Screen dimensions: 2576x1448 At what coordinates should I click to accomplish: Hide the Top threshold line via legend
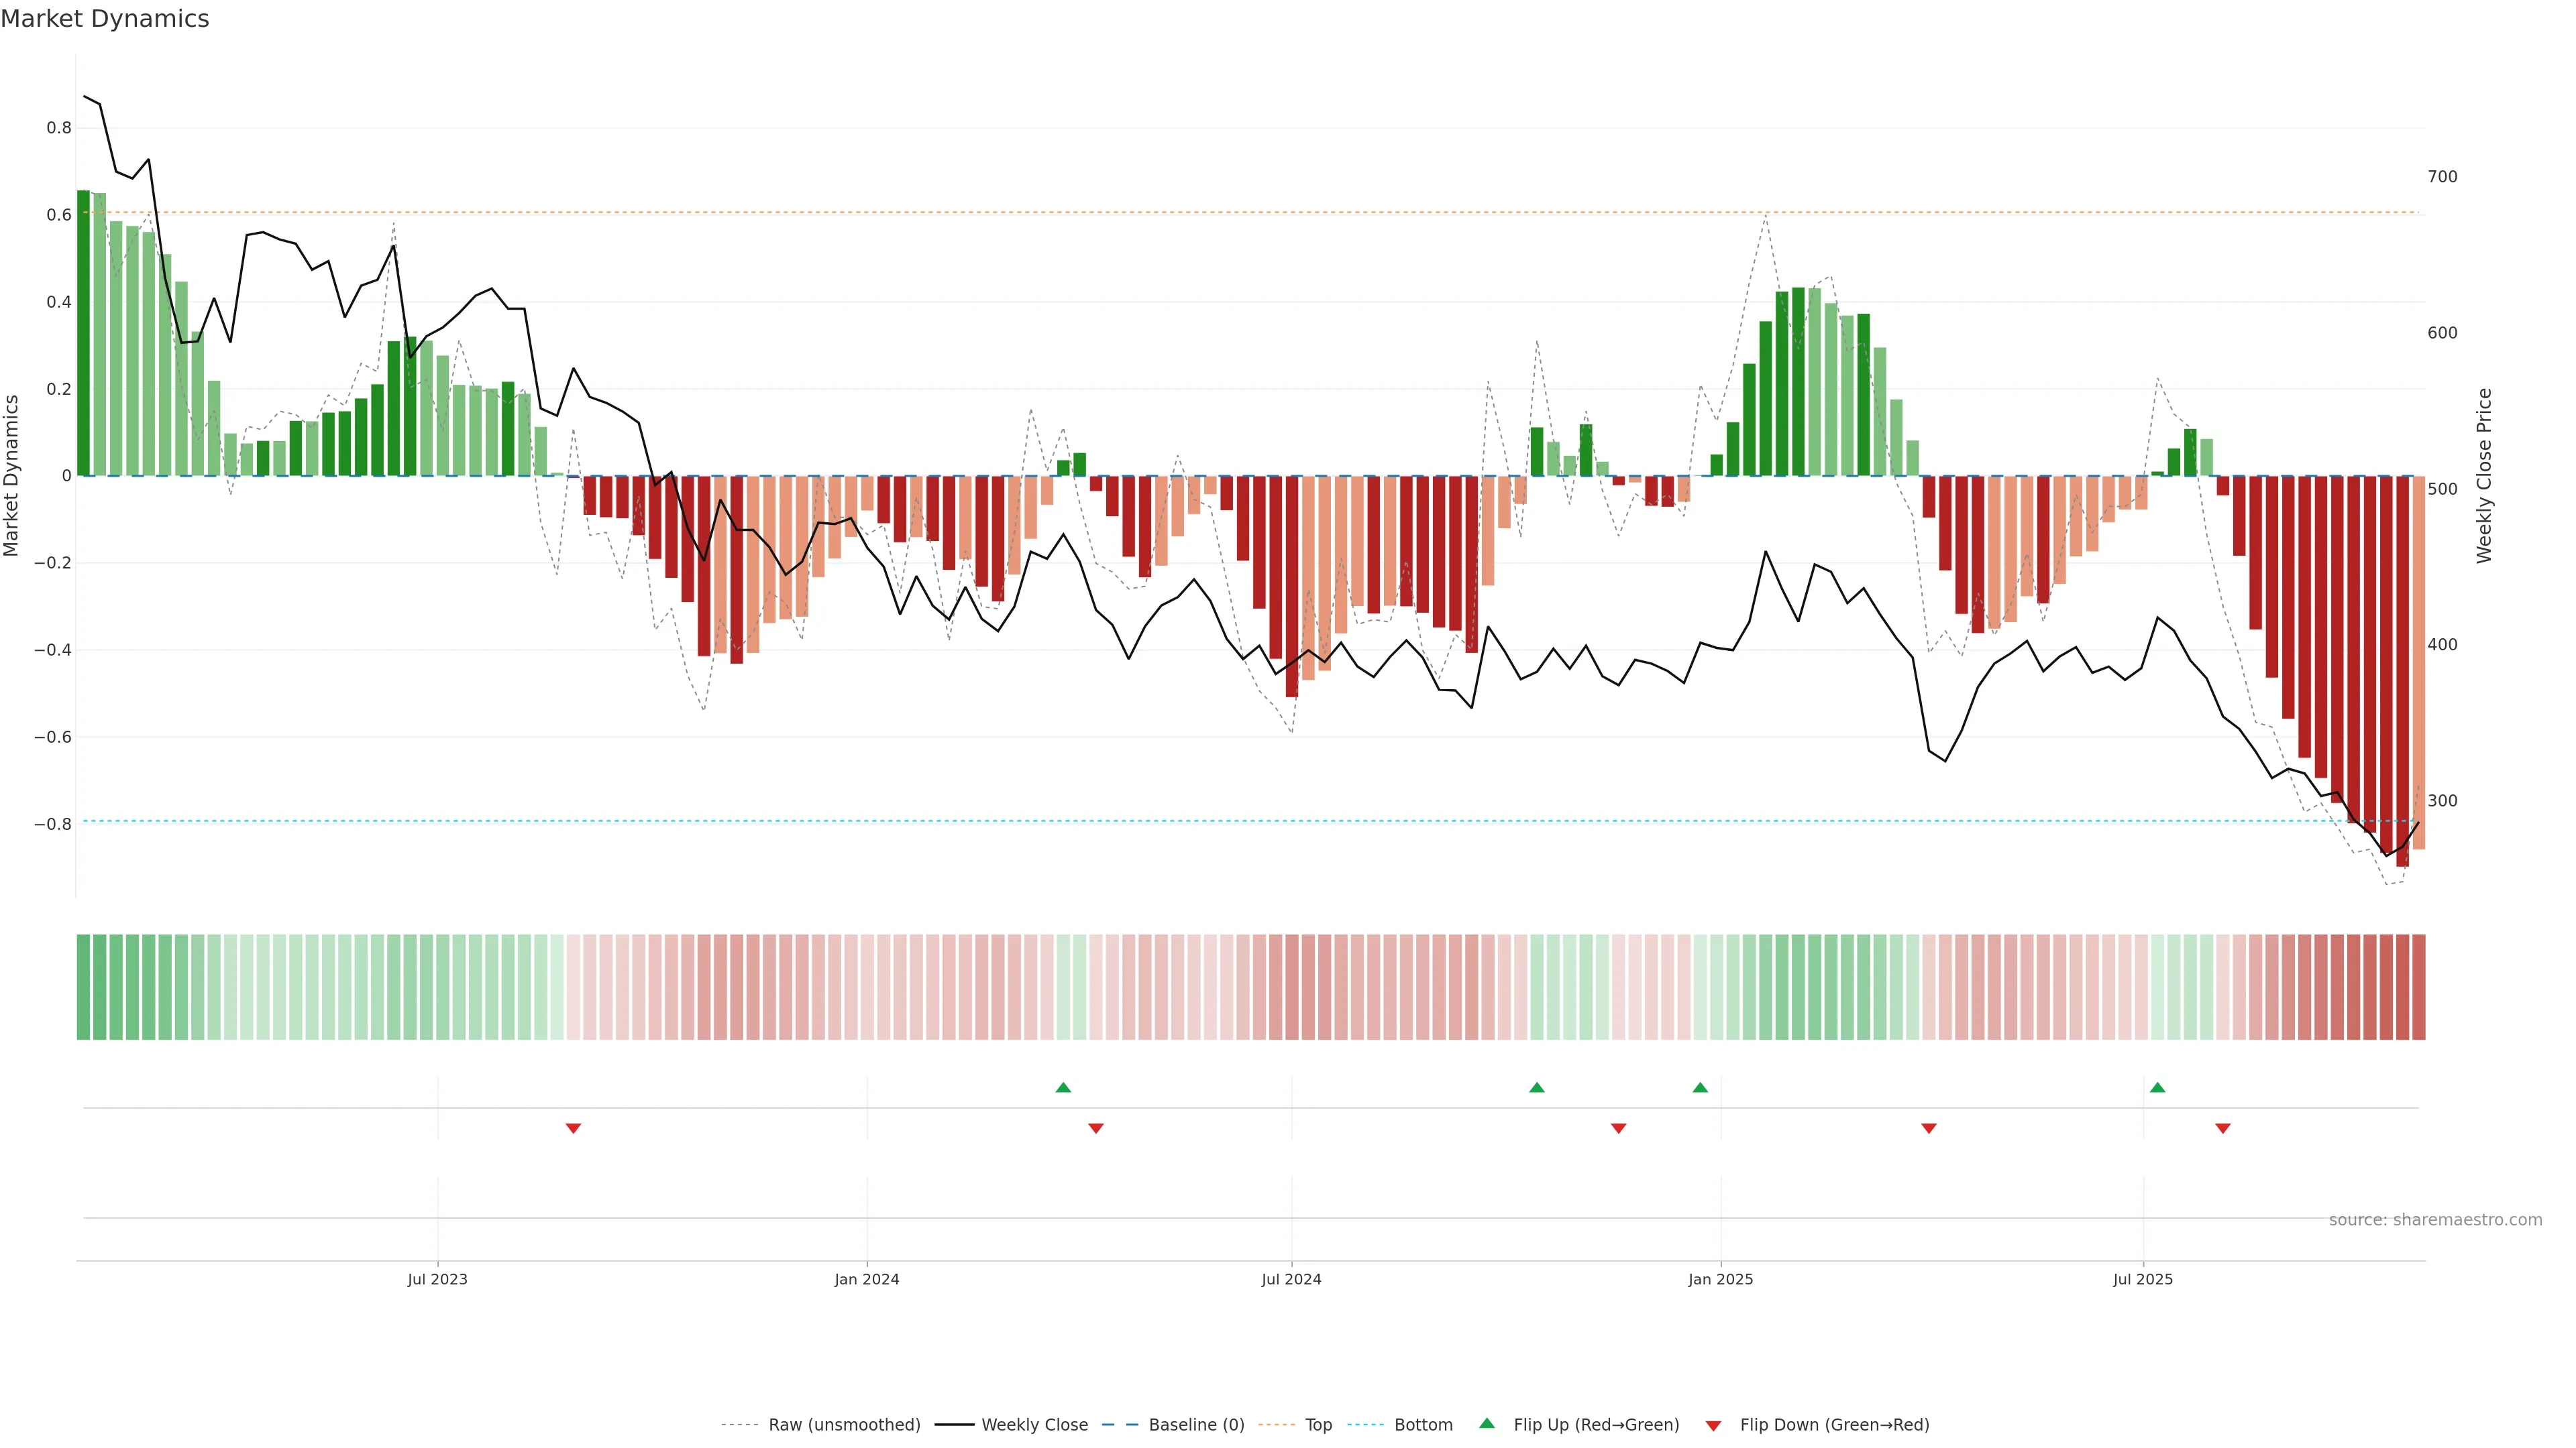tap(1318, 1425)
